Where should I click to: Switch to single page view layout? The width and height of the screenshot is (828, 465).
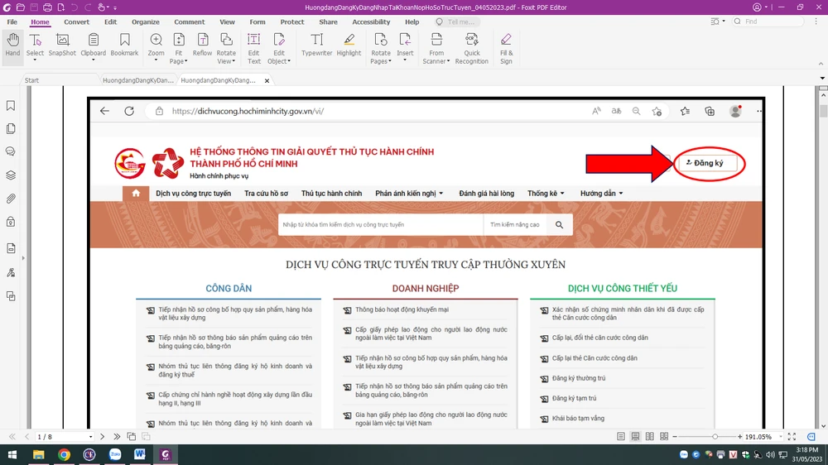tap(621, 436)
